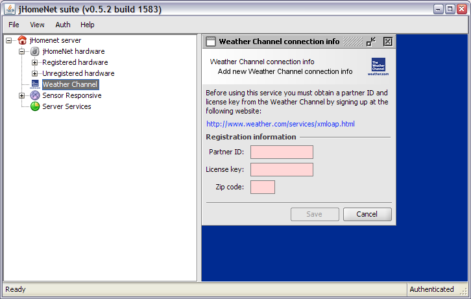471x299 pixels.
Task: Open the Help menu
Action: pos(88,25)
